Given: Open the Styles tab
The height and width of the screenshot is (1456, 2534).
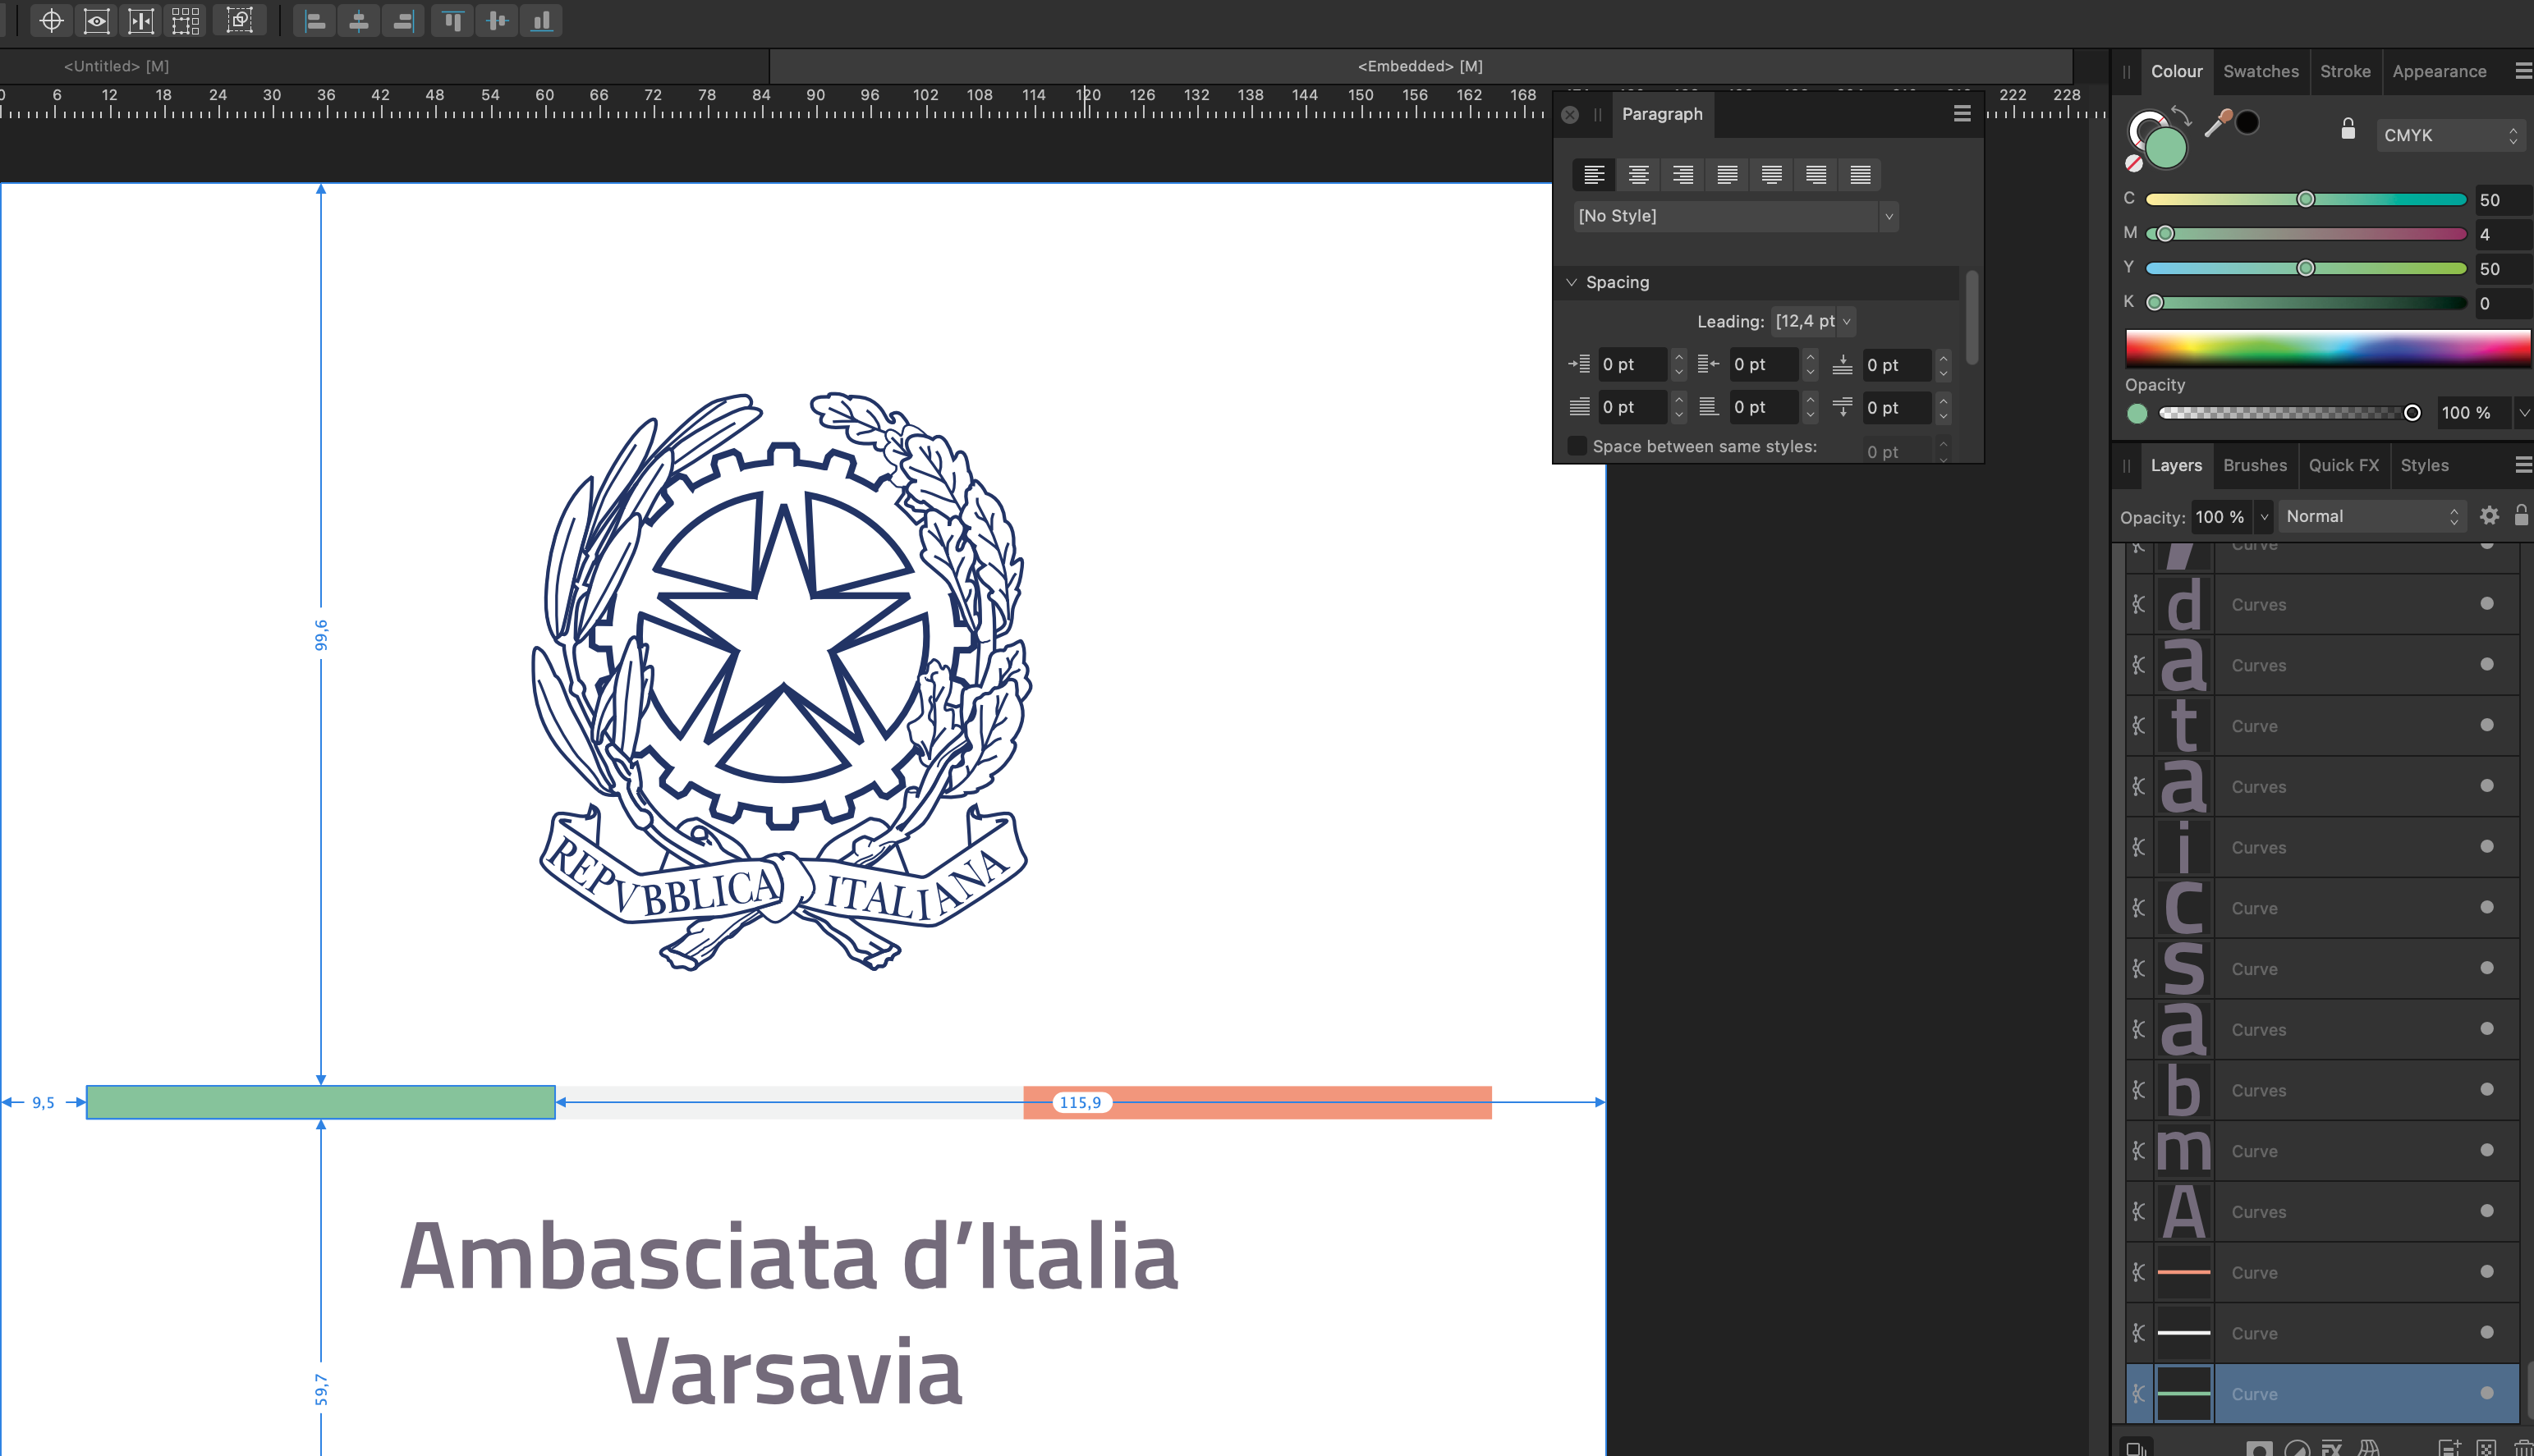Looking at the screenshot, I should 2424,465.
